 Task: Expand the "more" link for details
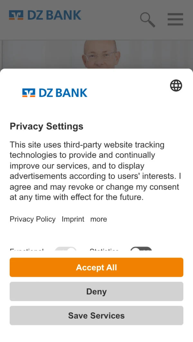(98, 219)
